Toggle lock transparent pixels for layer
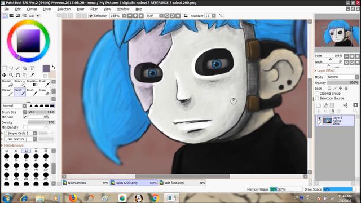The image size is (361, 203). 329,88
